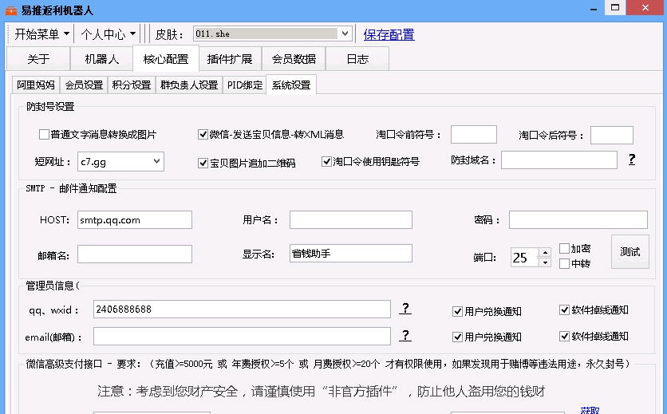
Task: Toggle 微信-发送宝贝信息-转XML消息 checkbox
Action: (x=203, y=135)
